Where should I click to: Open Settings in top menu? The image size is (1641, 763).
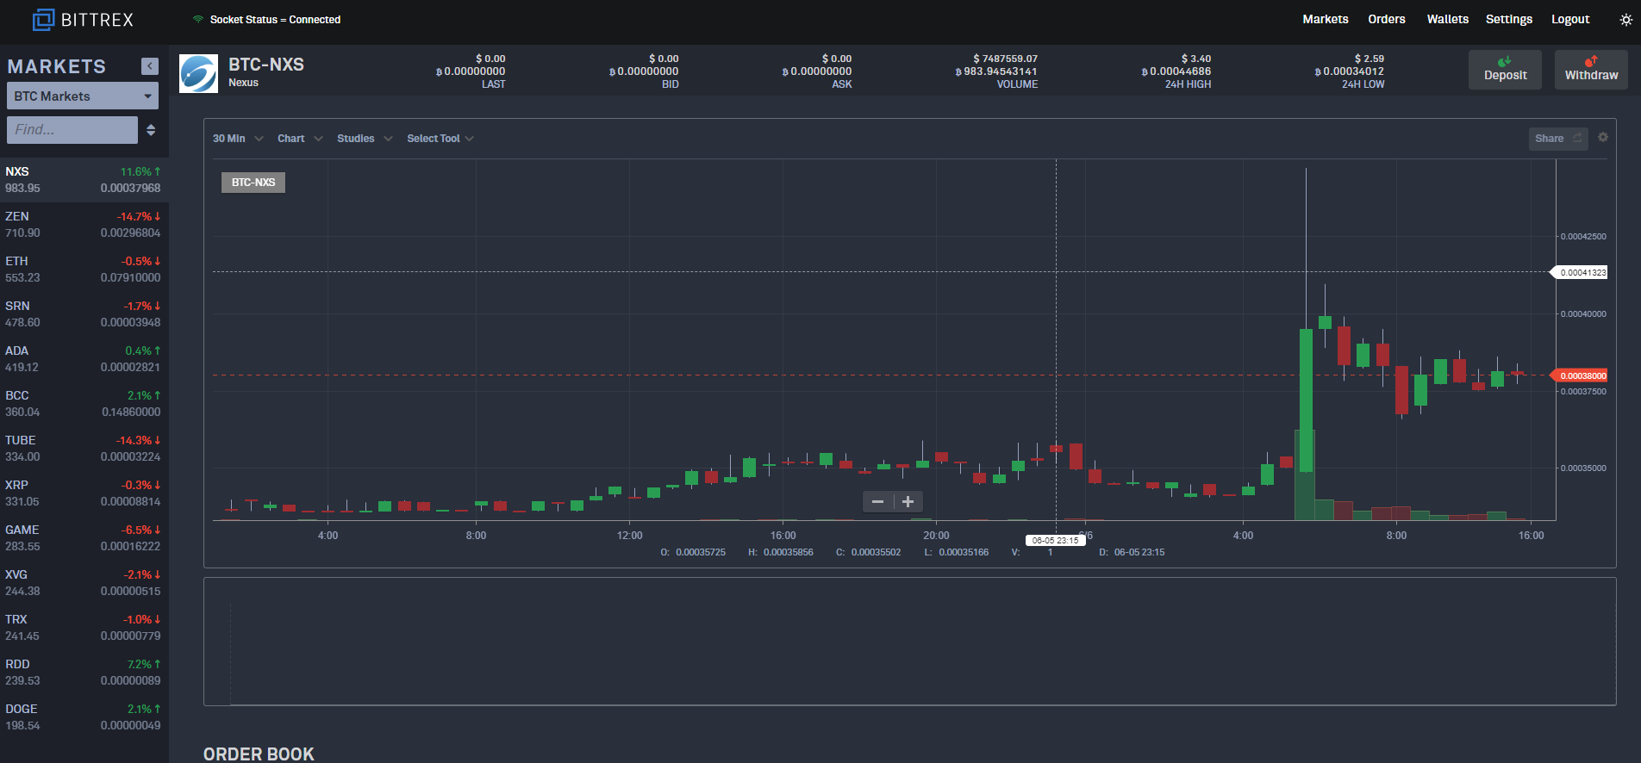[x=1508, y=19]
